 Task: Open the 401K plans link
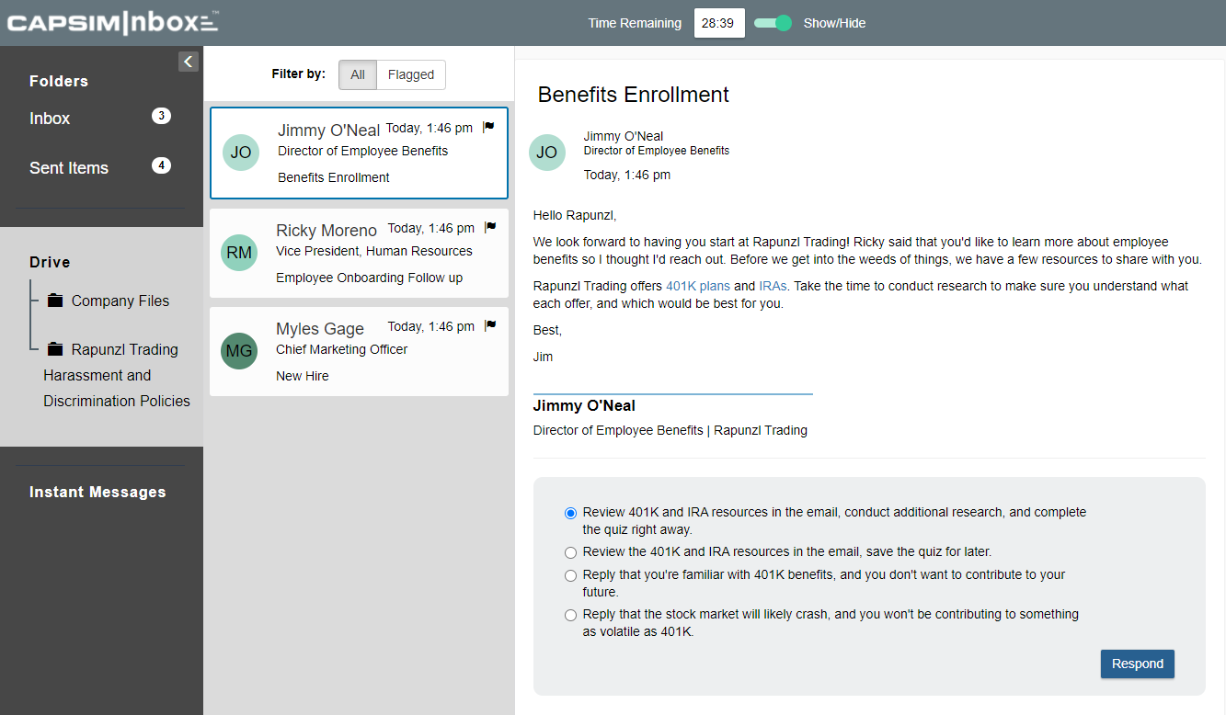tap(698, 286)
